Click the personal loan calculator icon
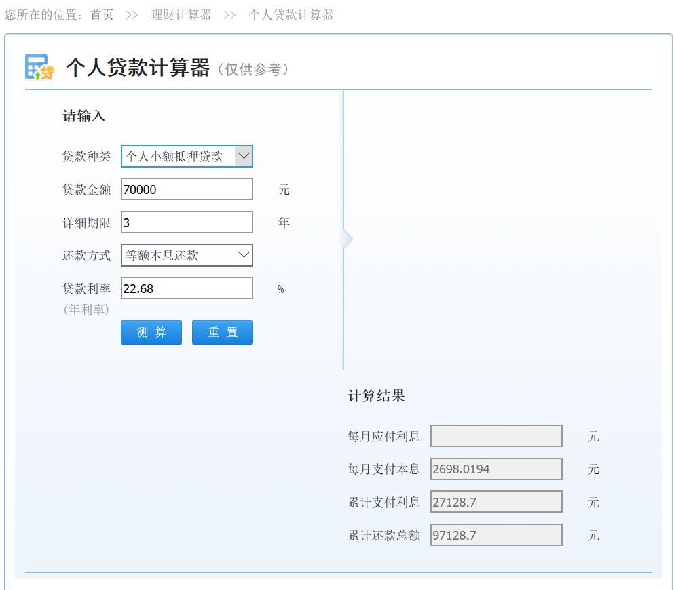The width and height of the screenshot is (674, 590). pyautogui.click(x=39, y=68)
